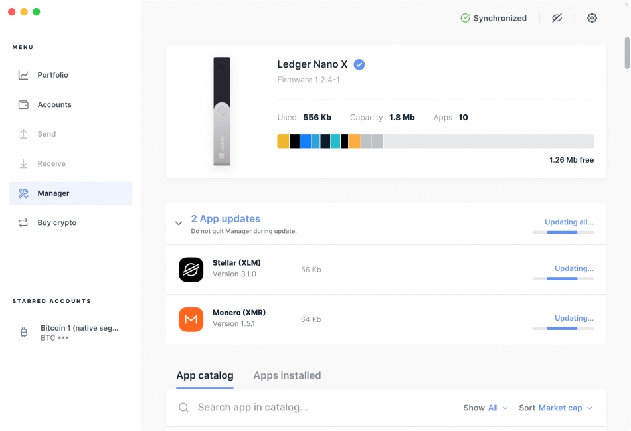Click the Used 556 Kb value
The height and width of the screenshot is (431, 631).
317,117
